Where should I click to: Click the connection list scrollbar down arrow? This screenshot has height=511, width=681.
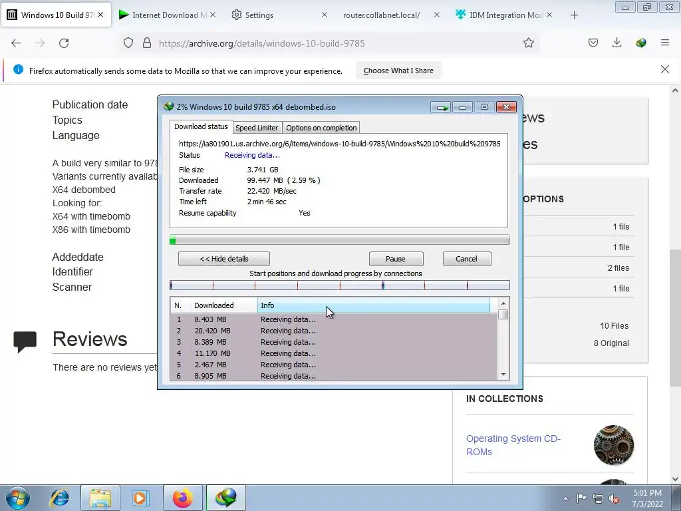pyautogui.click(x=503, y=375)
